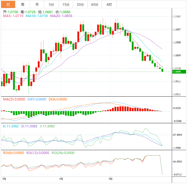Open the 60分 timeframe tab
Screen dimensions: 188x185
[95, 5]
